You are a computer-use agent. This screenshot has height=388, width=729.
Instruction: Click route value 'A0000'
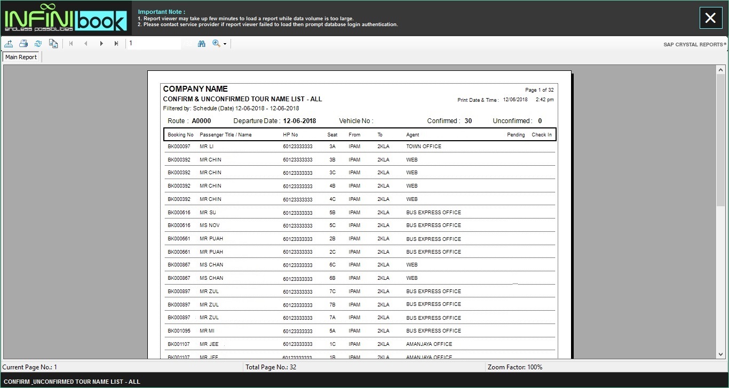click(201, 121)
